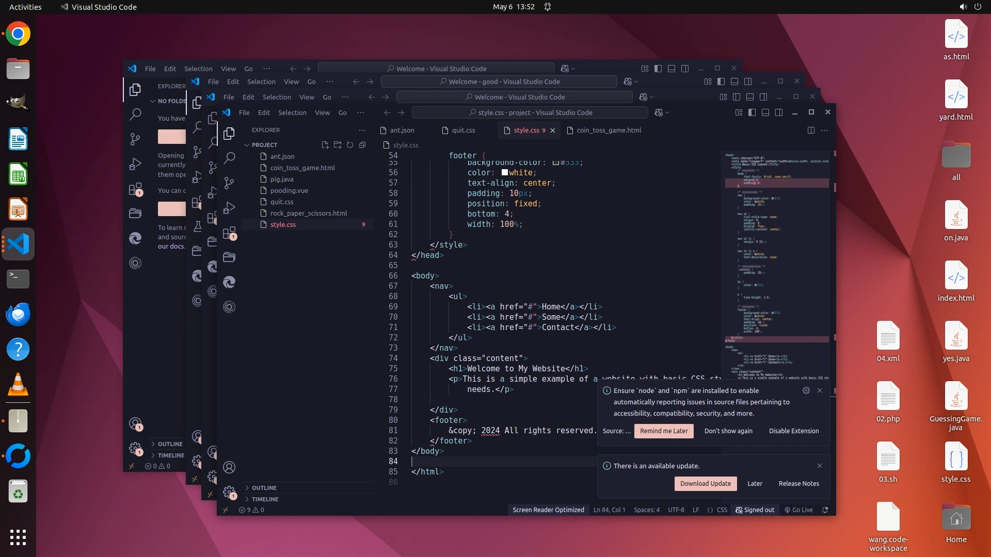
Task: Switch to coin_toss_game.html tab
Action: pos(609,130)
